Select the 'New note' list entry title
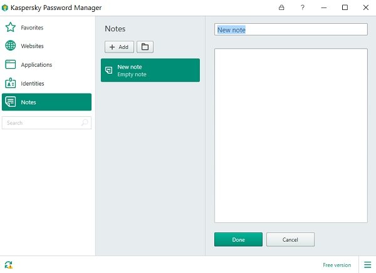The width and height of the screenshot is (376, 273). click(x=130, y=67)
